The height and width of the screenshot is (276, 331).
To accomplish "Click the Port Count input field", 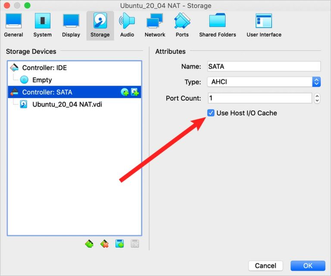I will 259,98.
